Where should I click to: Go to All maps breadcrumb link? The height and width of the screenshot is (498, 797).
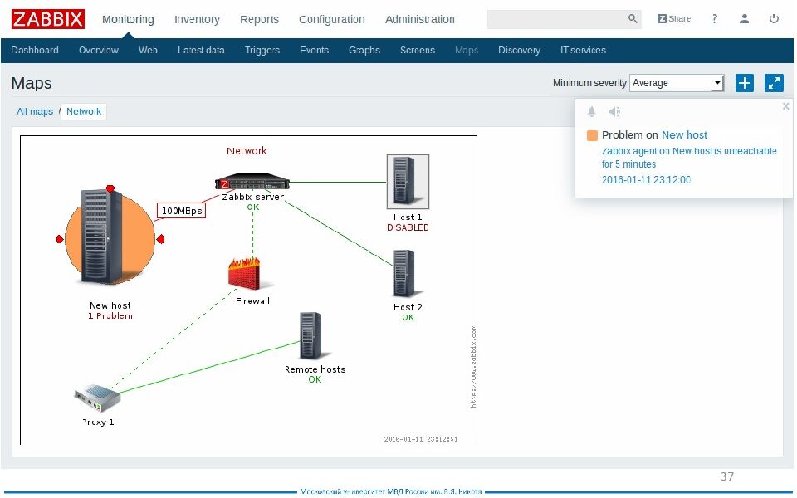[35, 111]
